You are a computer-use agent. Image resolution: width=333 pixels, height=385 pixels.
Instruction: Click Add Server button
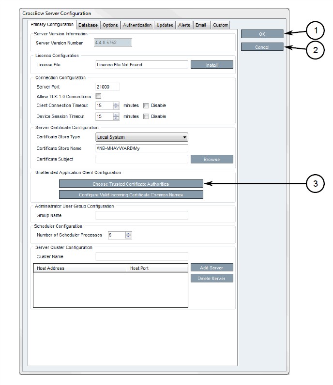pyautogui.click(x=212, y=267)
